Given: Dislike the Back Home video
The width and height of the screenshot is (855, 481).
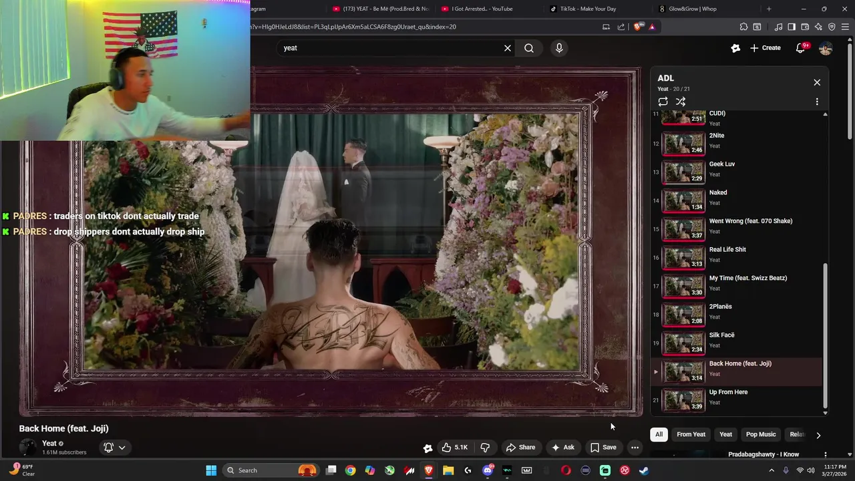Looking at the screenshot, I should pos(486,448).
